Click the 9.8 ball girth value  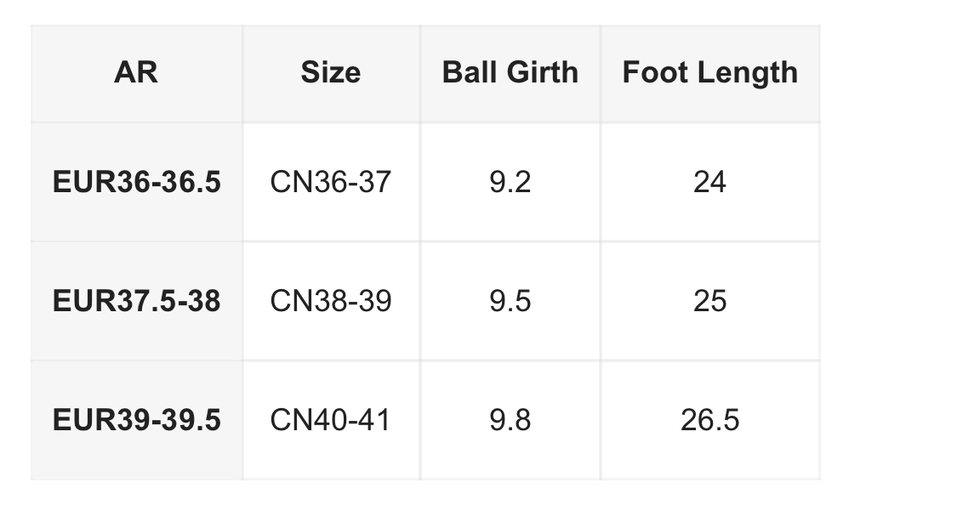click(510, 420)
